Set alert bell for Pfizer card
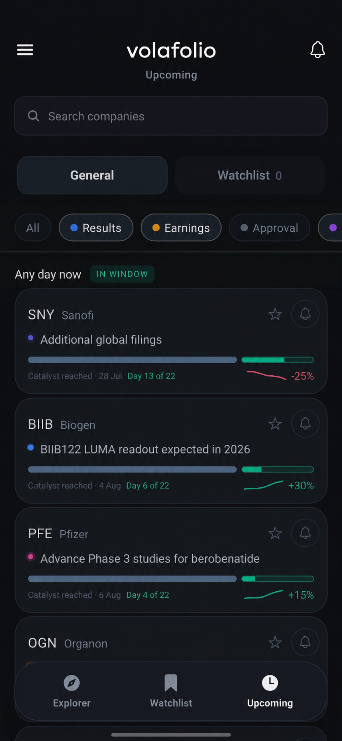The image size is (342, 741). (x=305, y=533)
